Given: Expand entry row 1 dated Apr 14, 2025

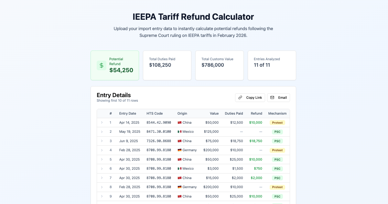Looking at the screenshot, I should [102, 122].
